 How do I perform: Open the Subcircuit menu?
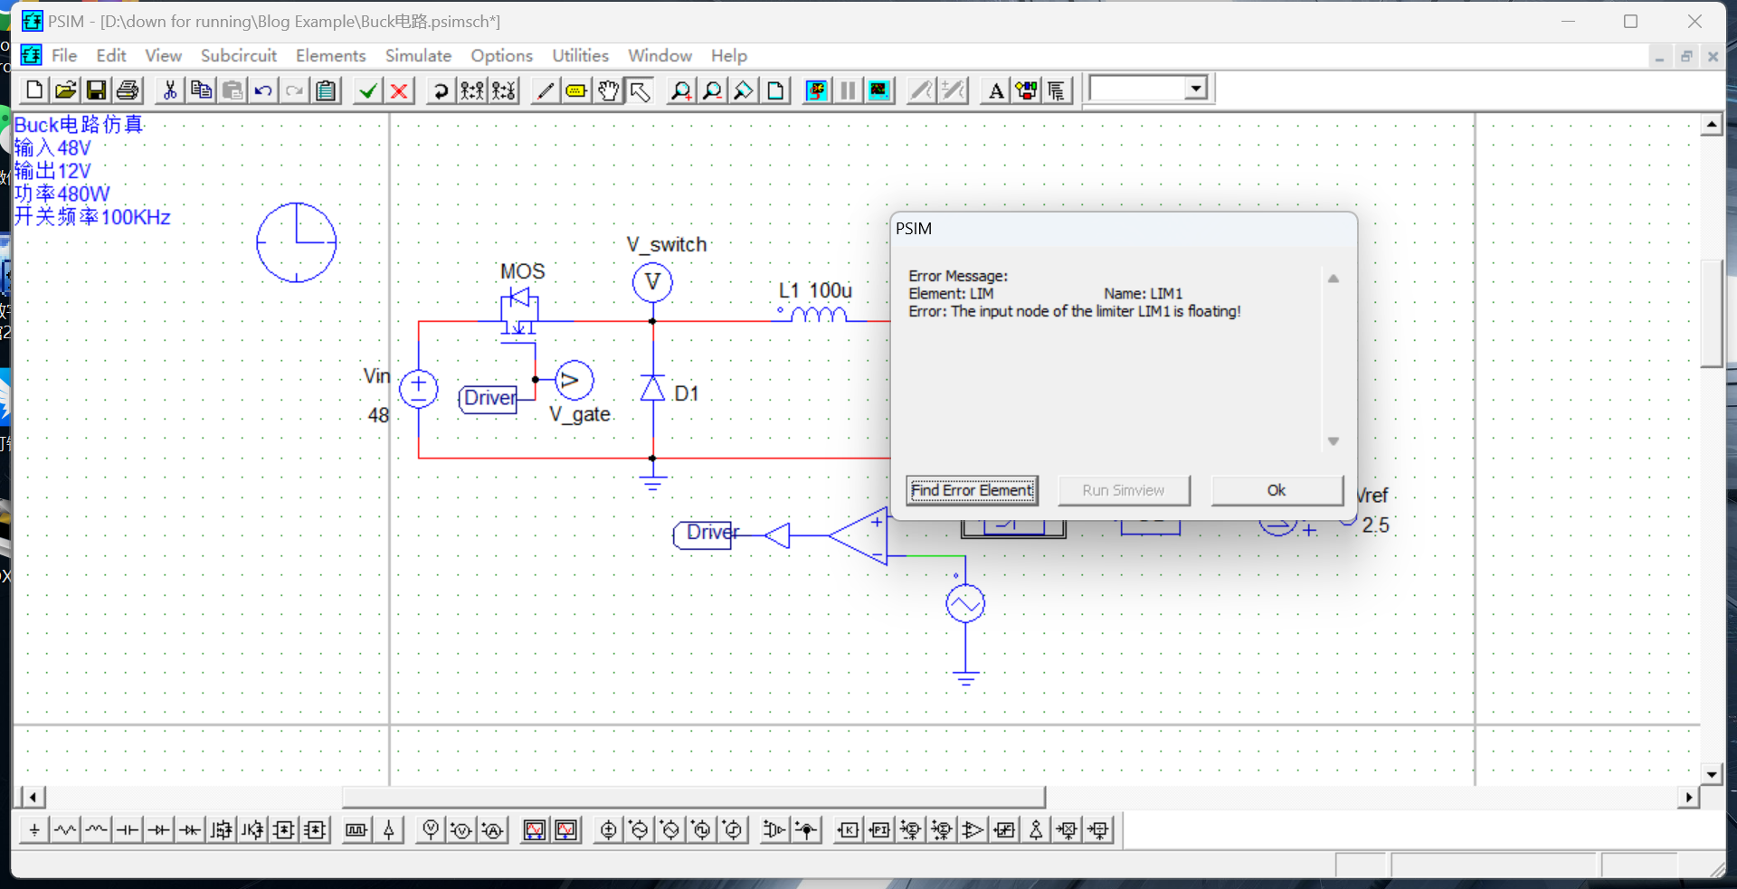tap(238, 56)
